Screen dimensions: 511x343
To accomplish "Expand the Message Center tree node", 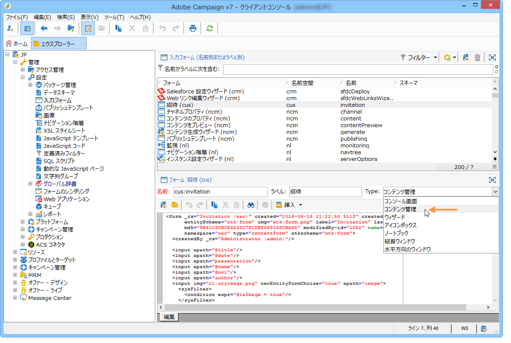I will pos(15,298).
